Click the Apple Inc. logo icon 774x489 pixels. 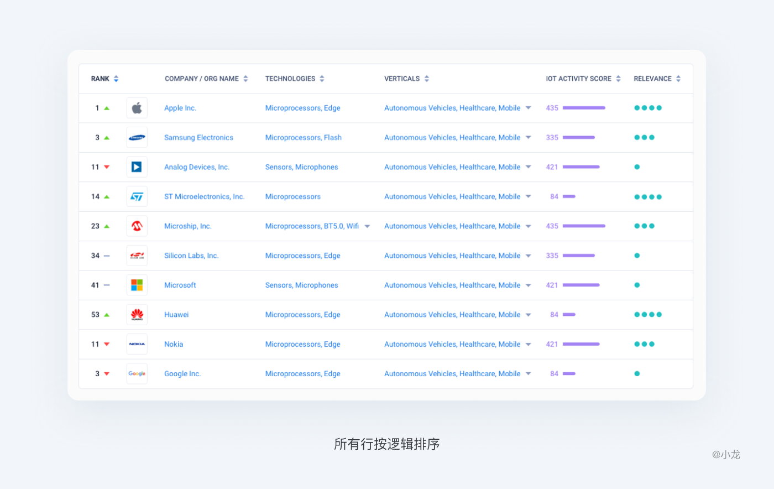pos(137,108)
